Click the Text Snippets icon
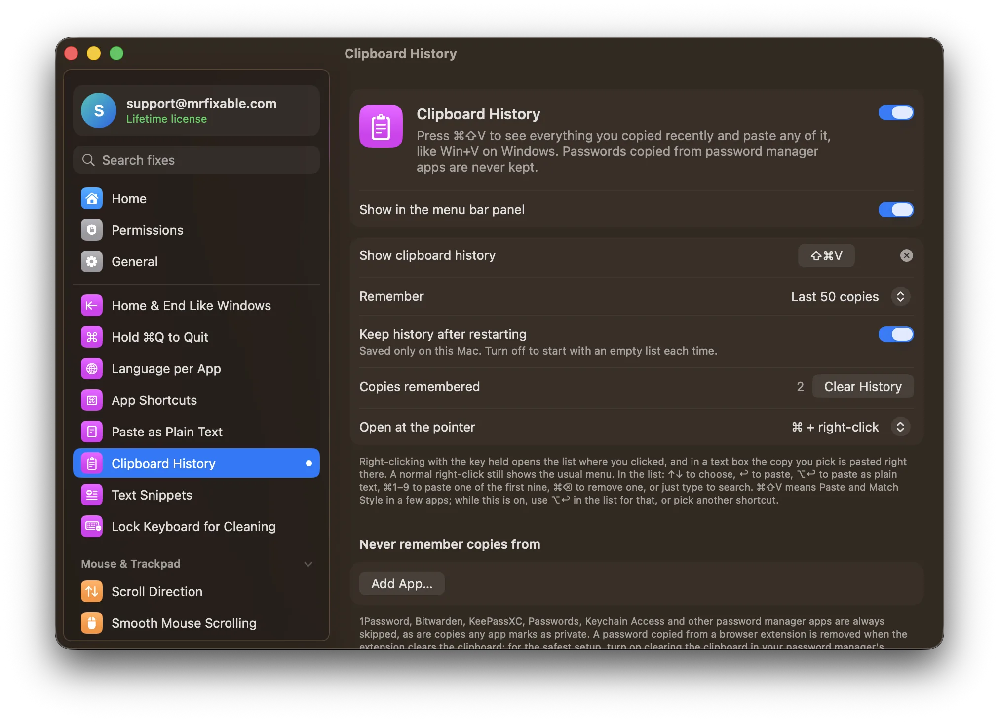Screen dimensions: 999x722 (92, 495)
